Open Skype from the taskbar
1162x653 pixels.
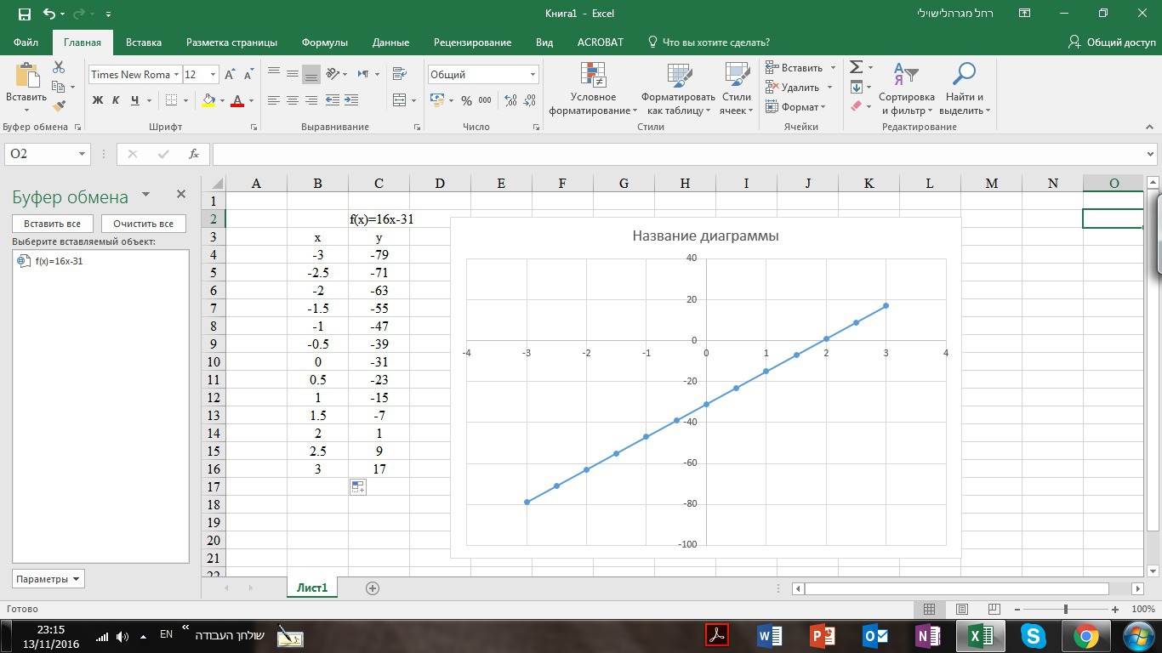(1033, 635)
